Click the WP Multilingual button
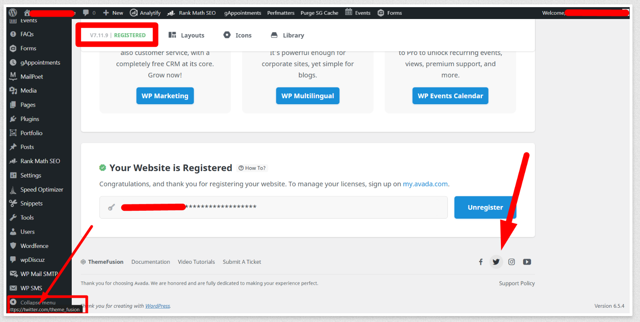Screen dimensions: 640x322 308,96
